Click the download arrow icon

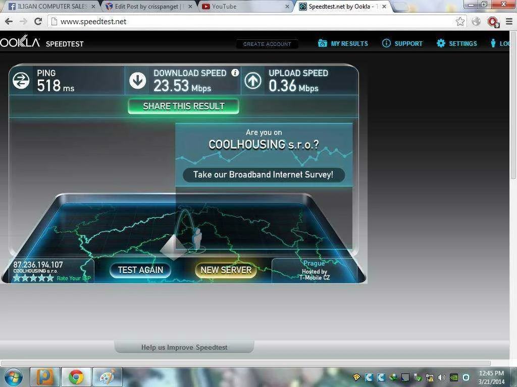pos(137,81)
